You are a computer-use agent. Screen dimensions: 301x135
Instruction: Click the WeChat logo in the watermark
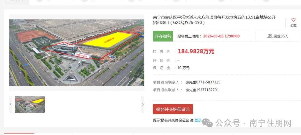208,123
